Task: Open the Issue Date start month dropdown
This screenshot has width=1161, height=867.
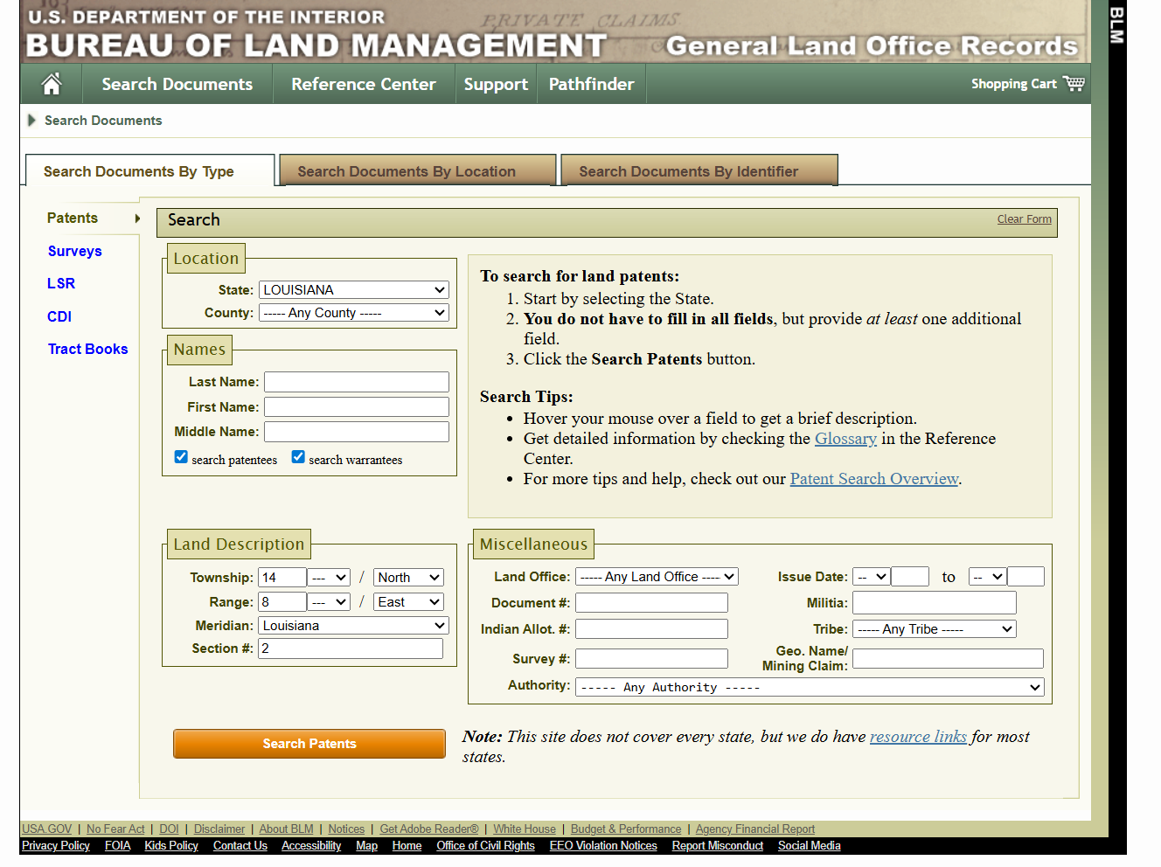Action: click(872, 577)
